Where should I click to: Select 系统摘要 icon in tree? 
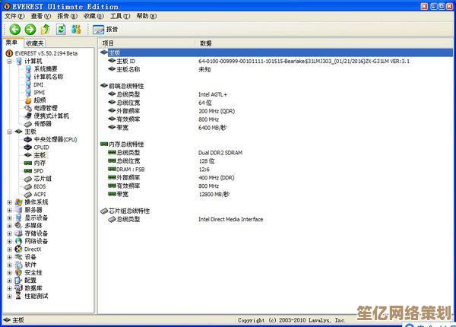point(28,69)
